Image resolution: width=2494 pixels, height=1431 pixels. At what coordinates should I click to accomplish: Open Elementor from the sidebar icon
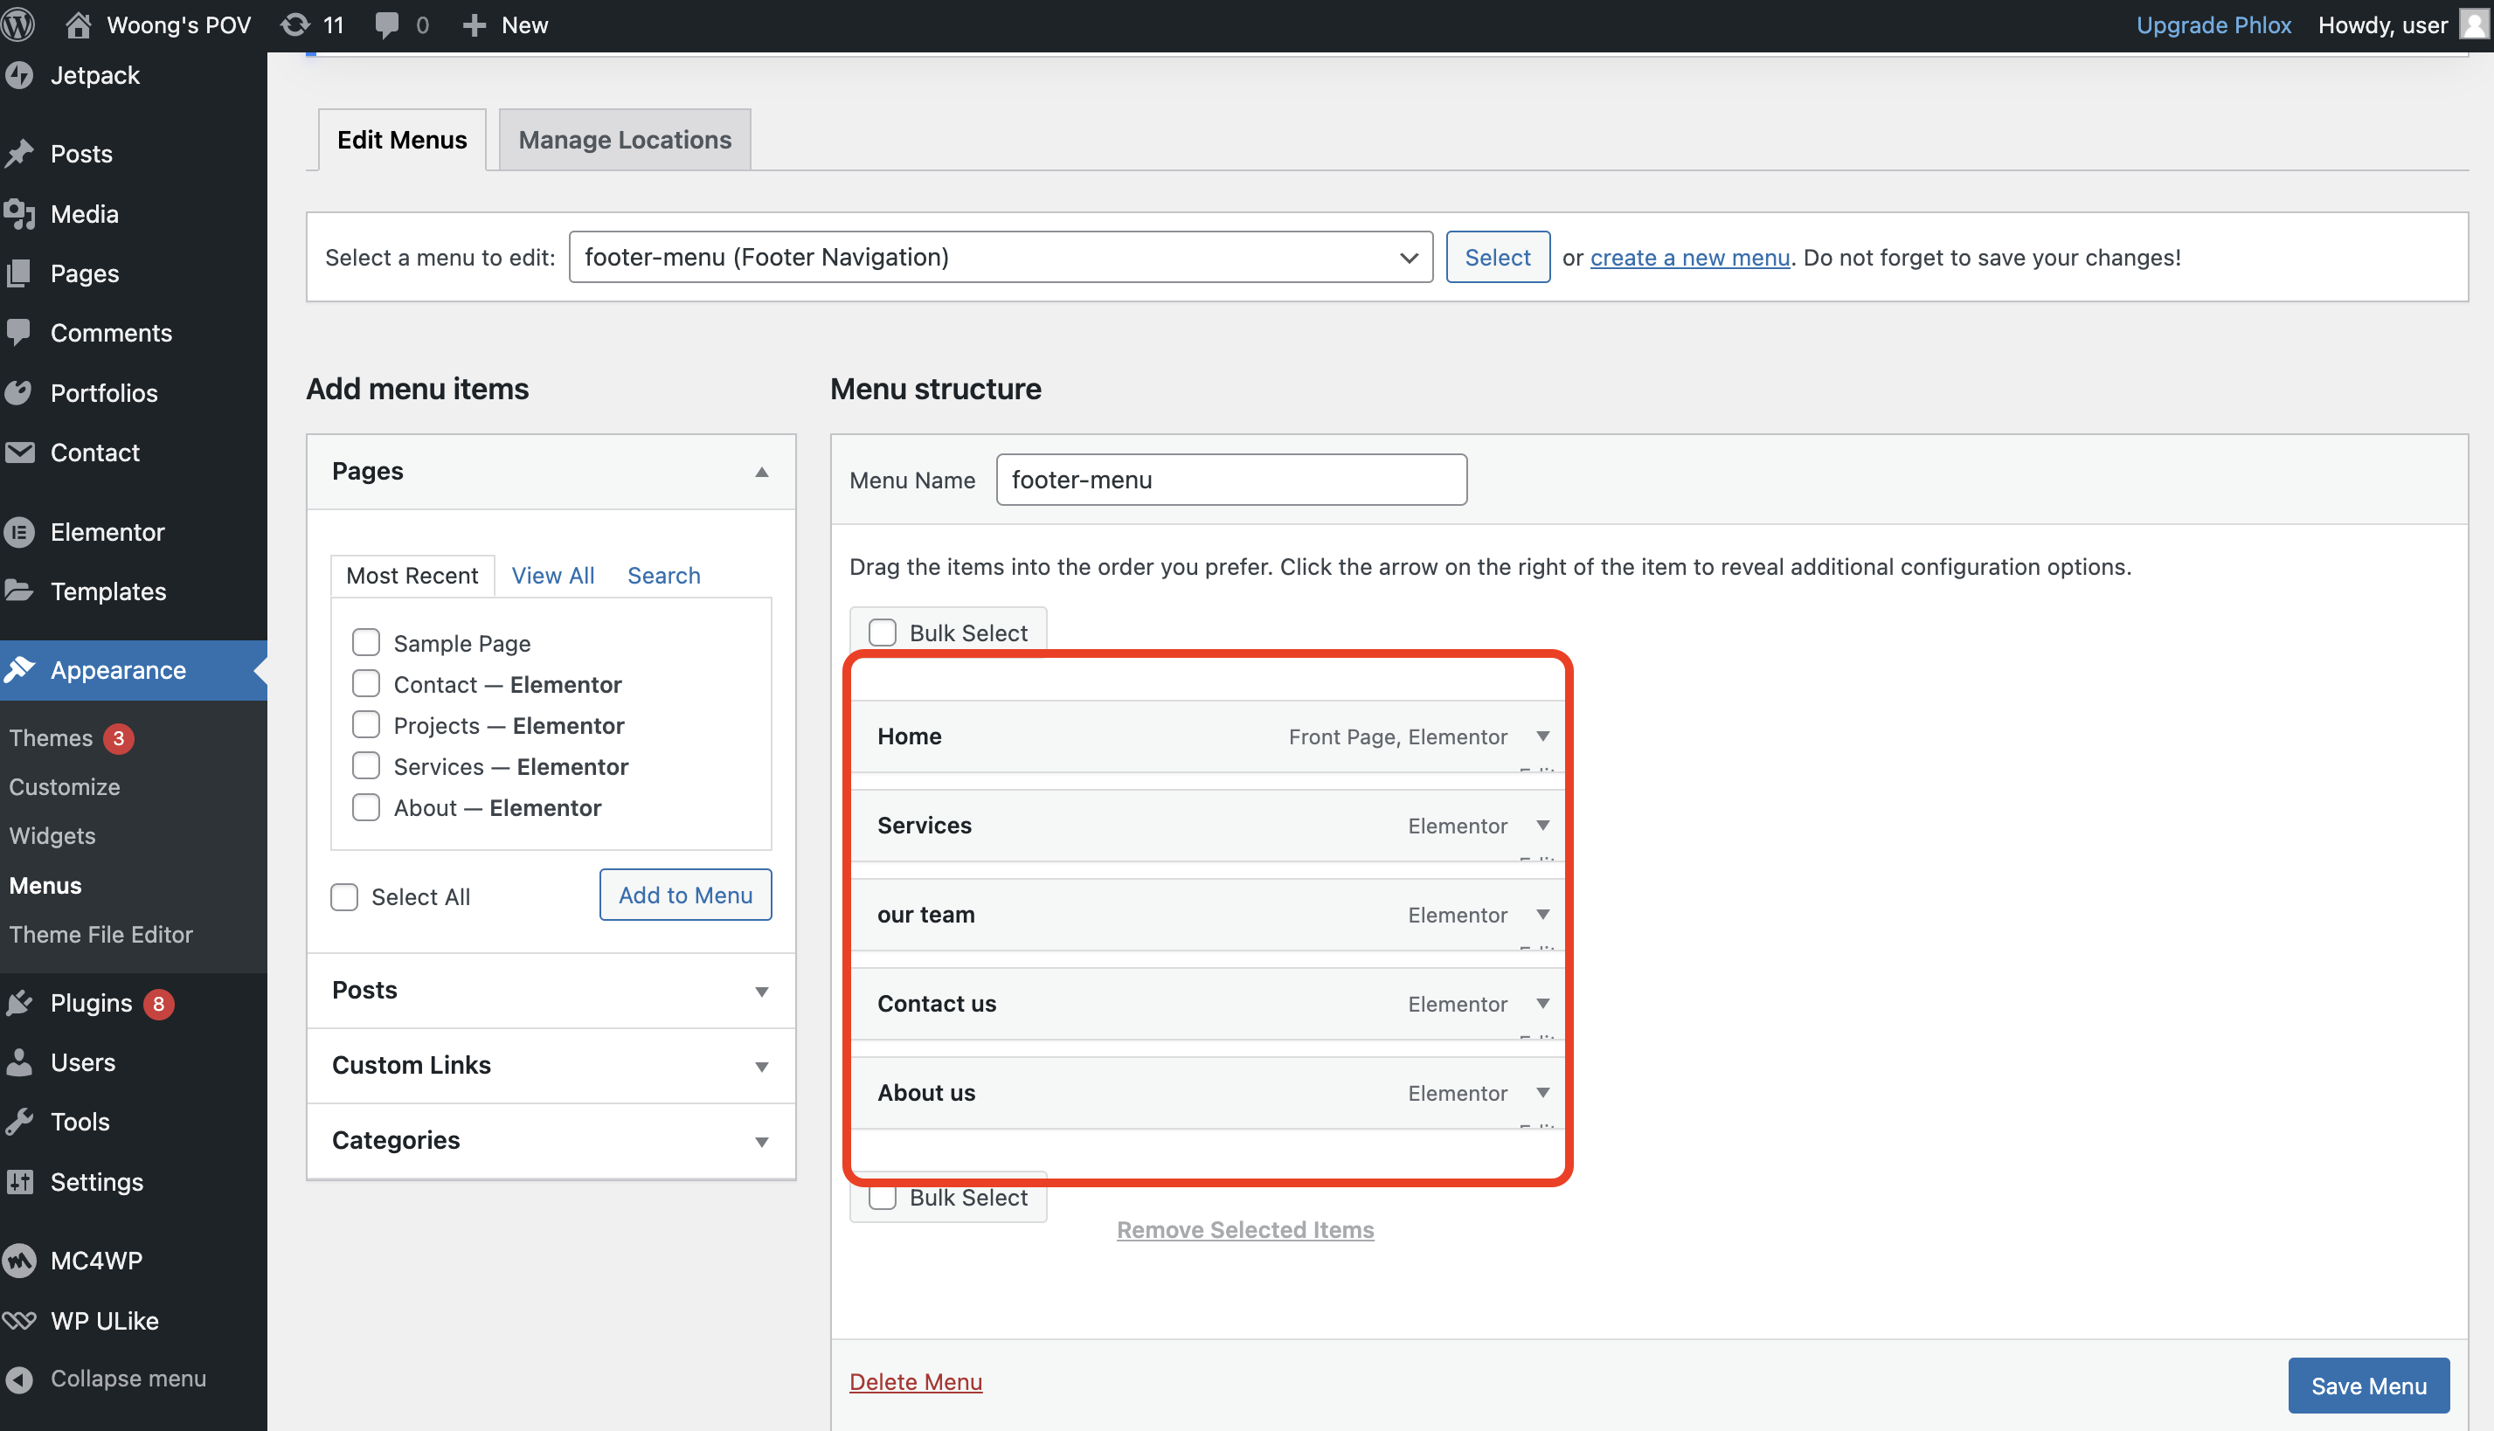coord(19,532)
